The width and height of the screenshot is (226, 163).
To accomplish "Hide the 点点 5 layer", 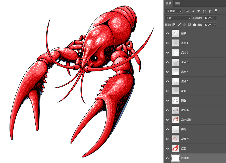I will pos(167,81).
